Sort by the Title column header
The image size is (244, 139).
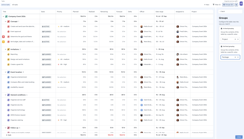pyautogui.click(x=4, y=12)
